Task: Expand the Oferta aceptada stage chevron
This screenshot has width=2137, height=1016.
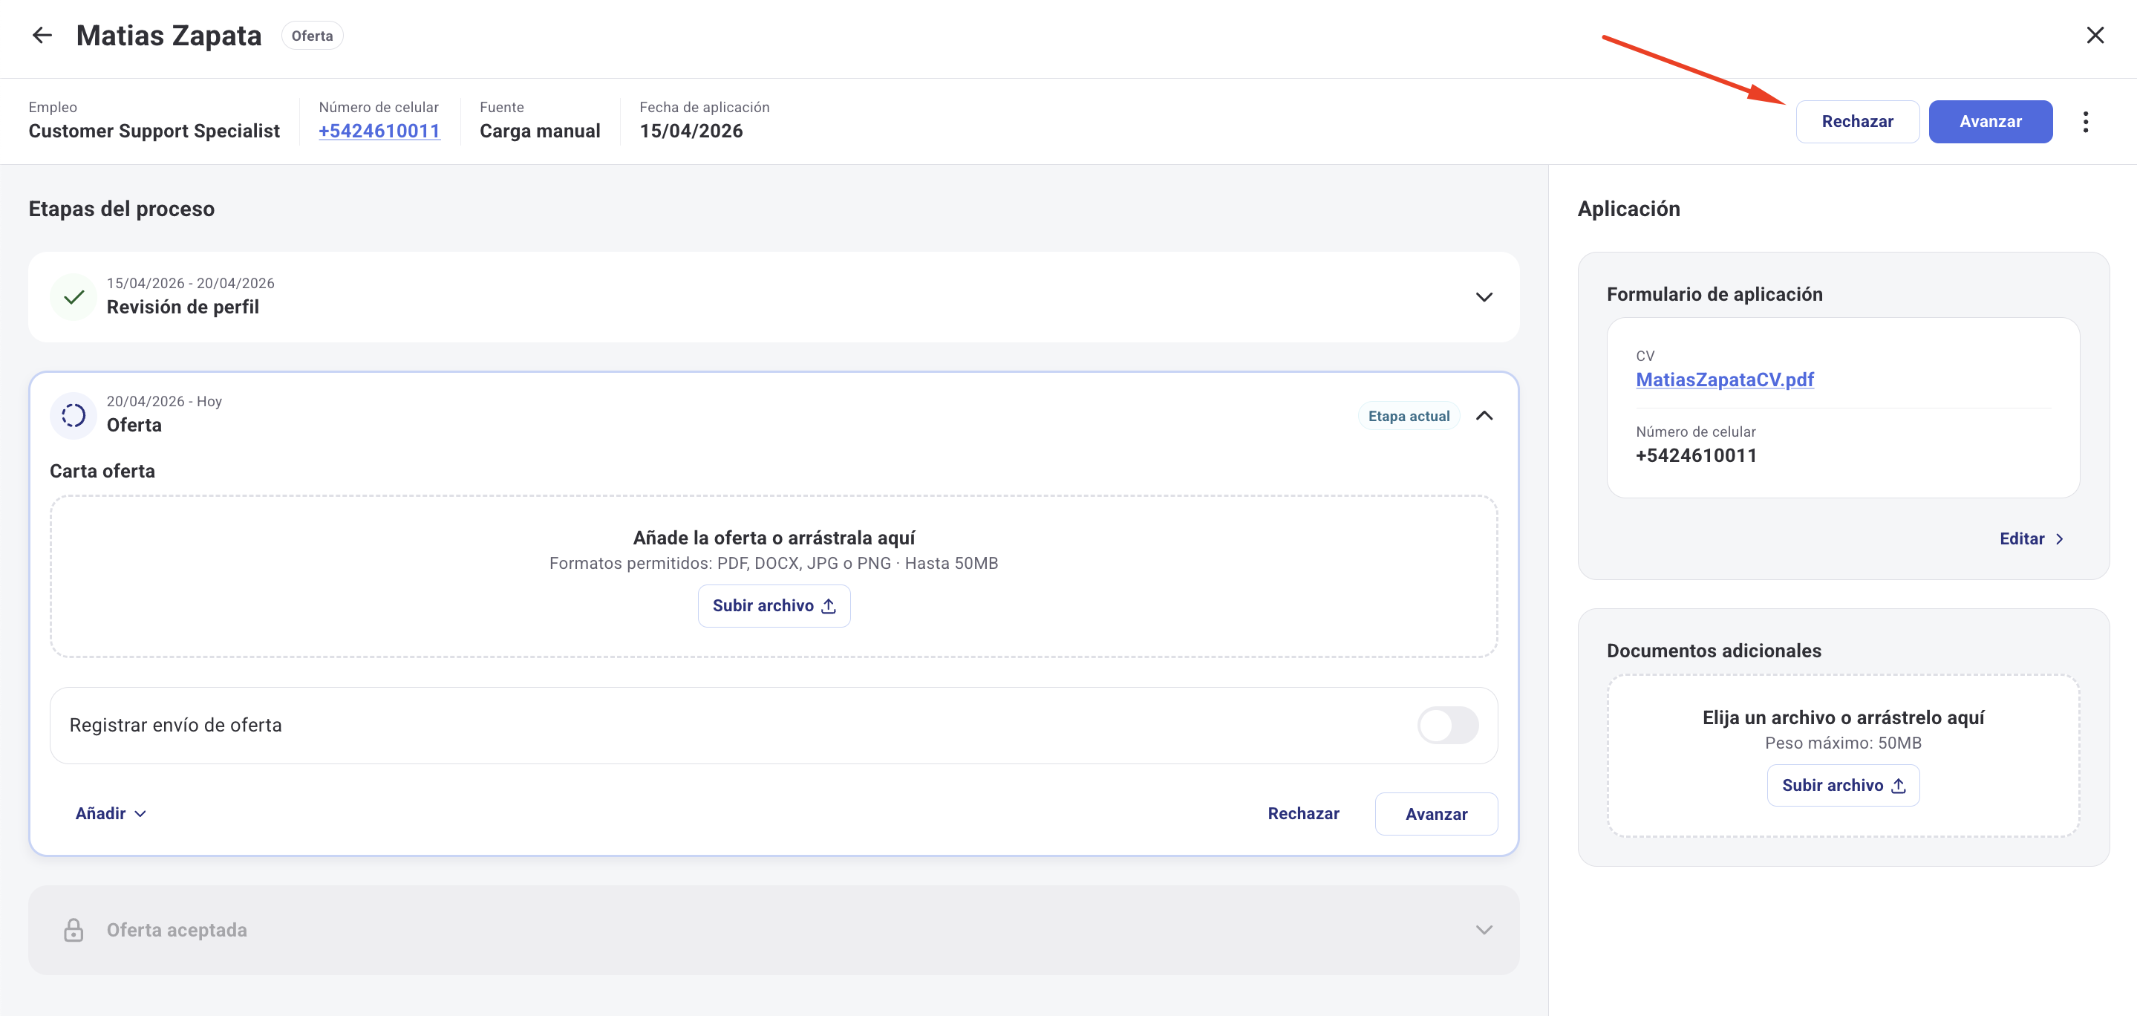Action: [1484, 930]
